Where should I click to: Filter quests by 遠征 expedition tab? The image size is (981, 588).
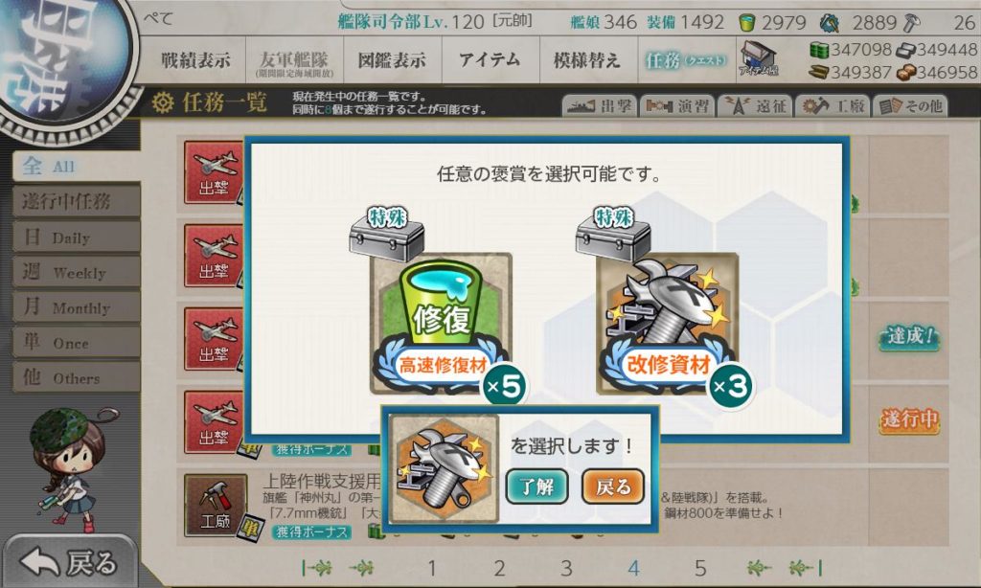point(755,105)
